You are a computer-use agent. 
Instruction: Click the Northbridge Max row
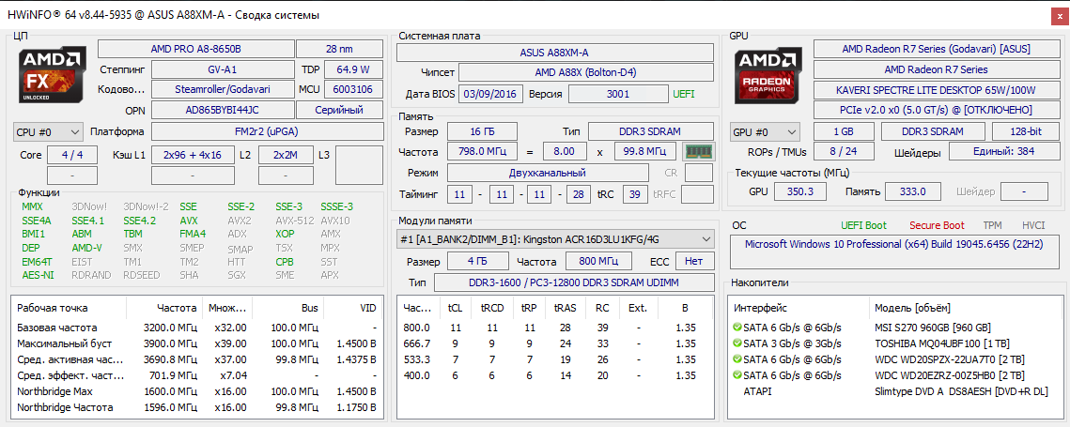197,391
